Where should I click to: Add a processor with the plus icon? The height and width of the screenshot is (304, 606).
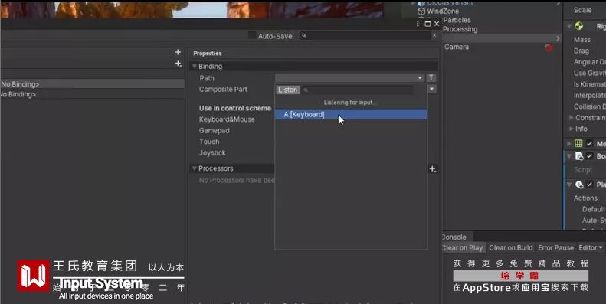(x=432, y=168)
